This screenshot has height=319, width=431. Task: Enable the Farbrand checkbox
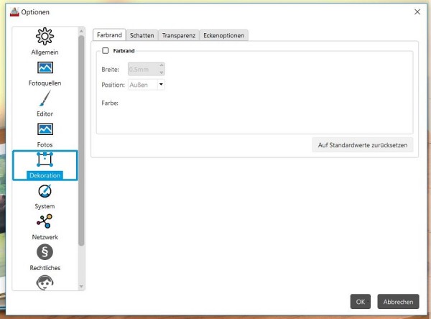click(106, 50)
